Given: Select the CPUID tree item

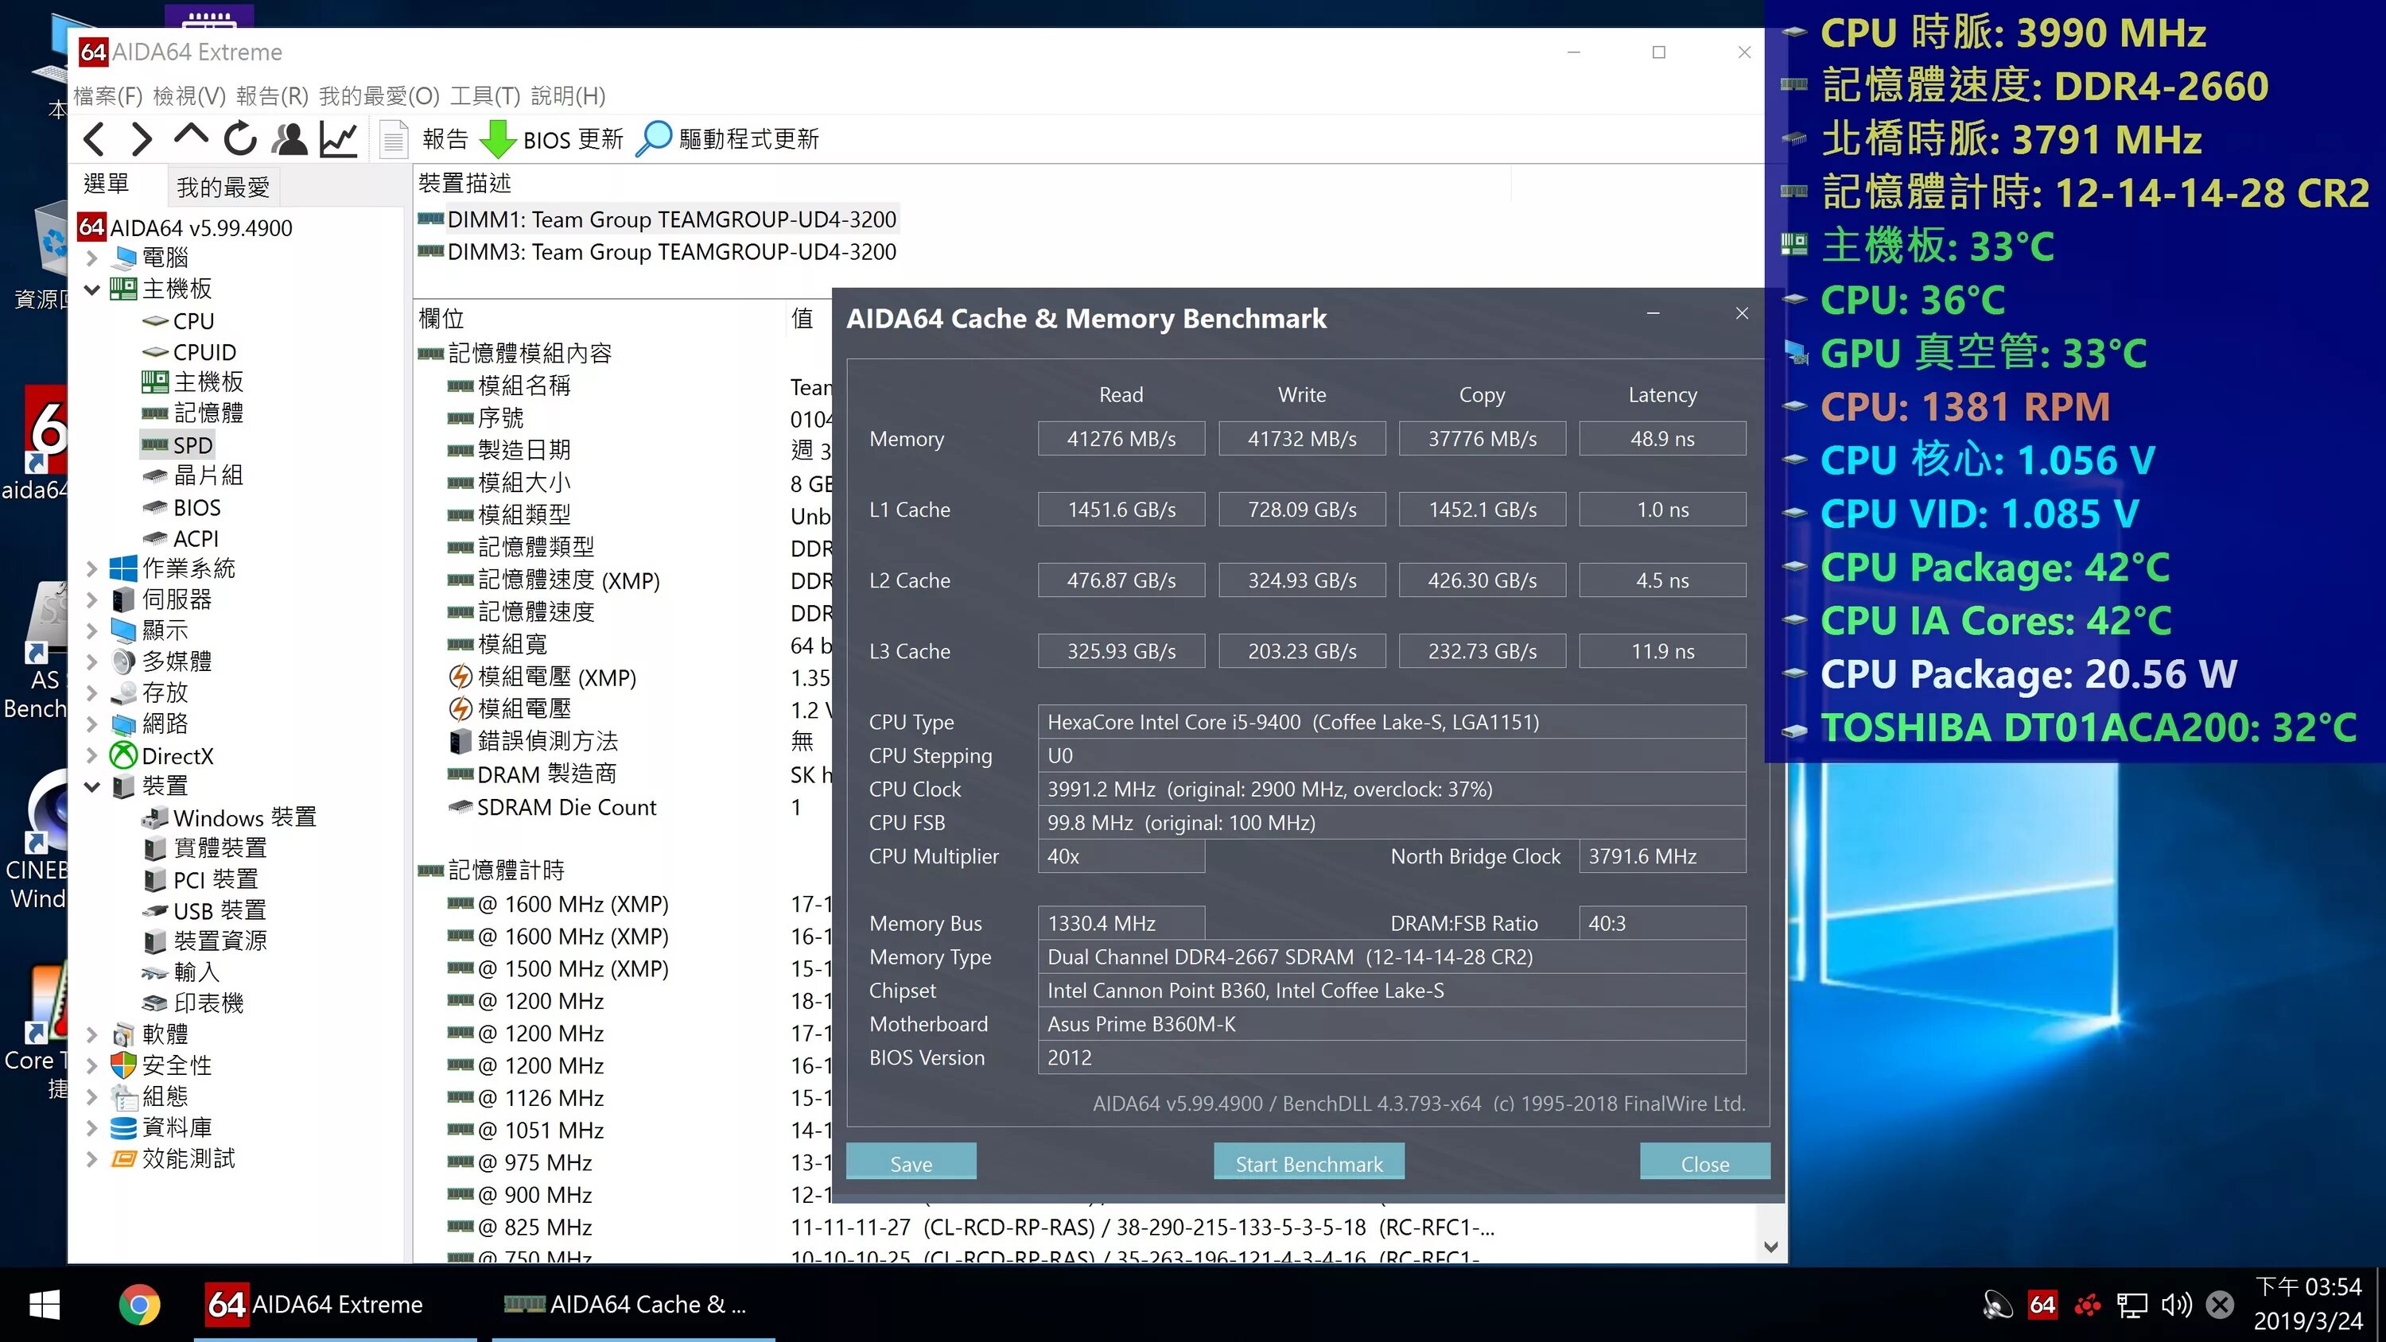Looking at the screenshot, I should pos(204,353).
